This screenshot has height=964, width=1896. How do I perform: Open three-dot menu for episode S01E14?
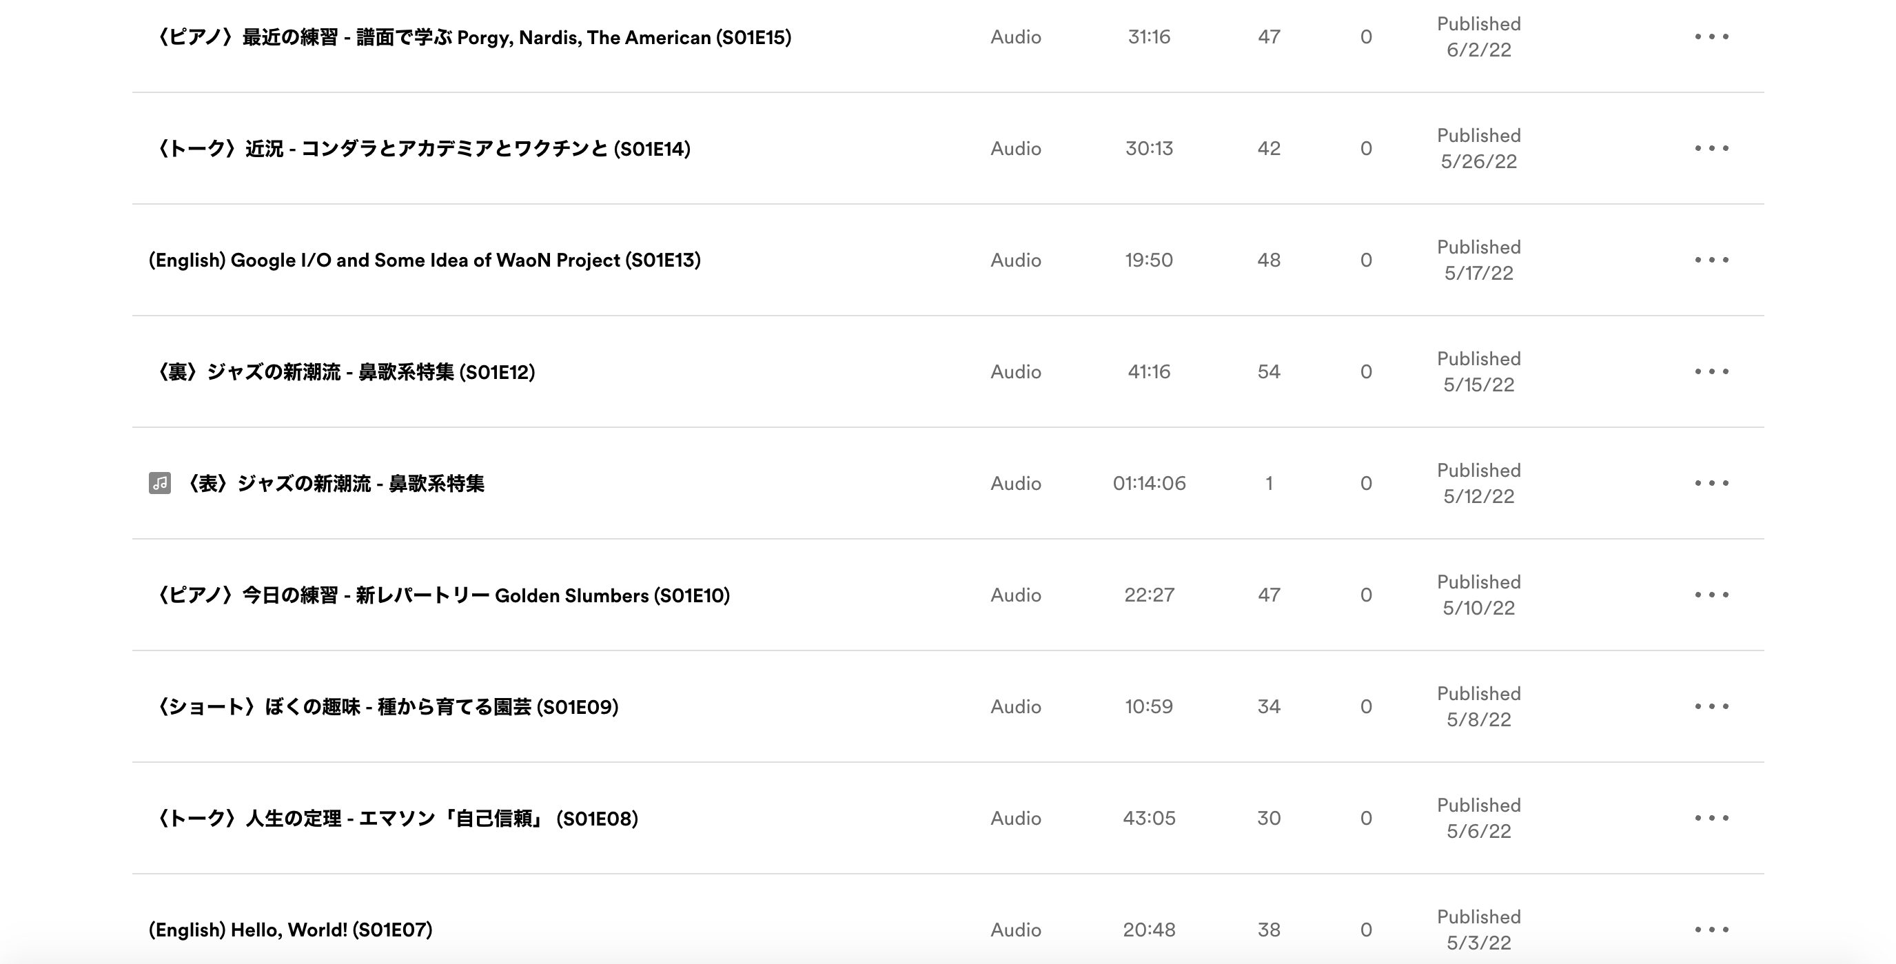pyautogui.click(x=1711, y=148)
